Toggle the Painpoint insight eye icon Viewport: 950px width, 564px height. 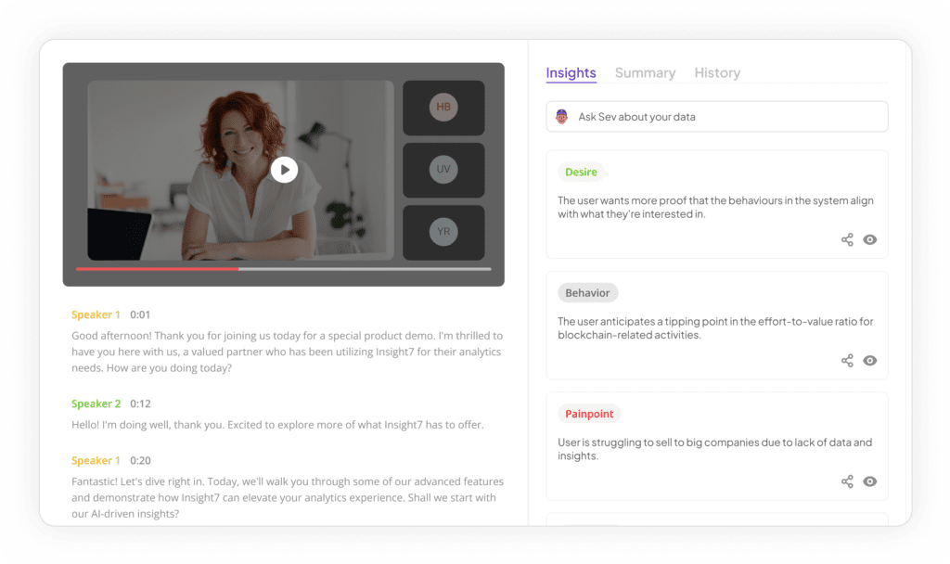click(870, 481)
